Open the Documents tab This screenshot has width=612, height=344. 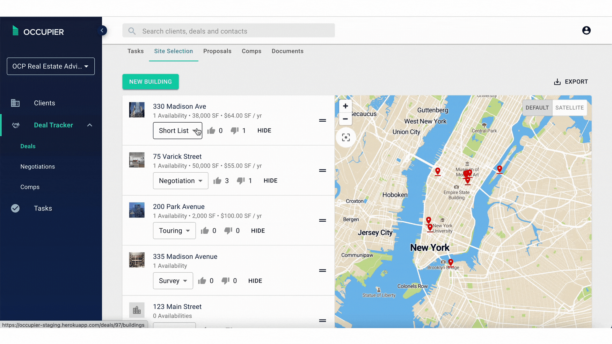[287, 51]
